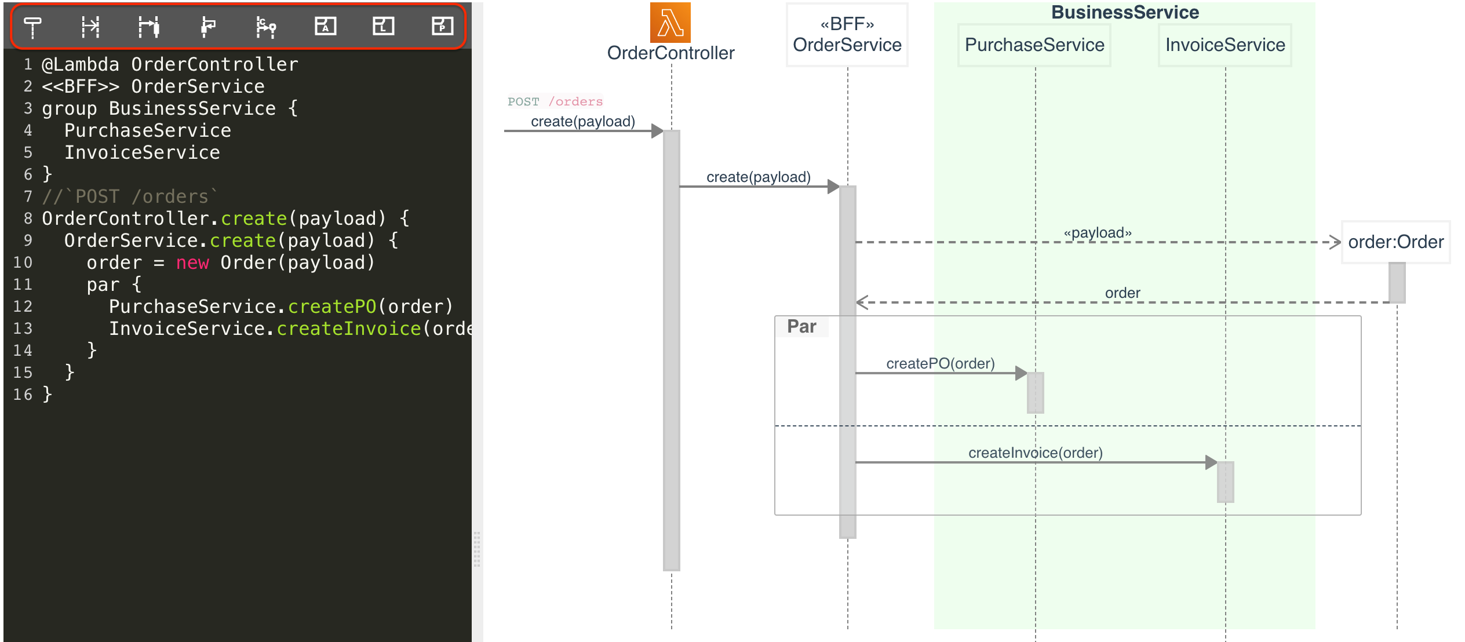Screen dimensions: 1465x642
Task: Add a self-message using the toolbar icon
Action: (x=207, y=27)
